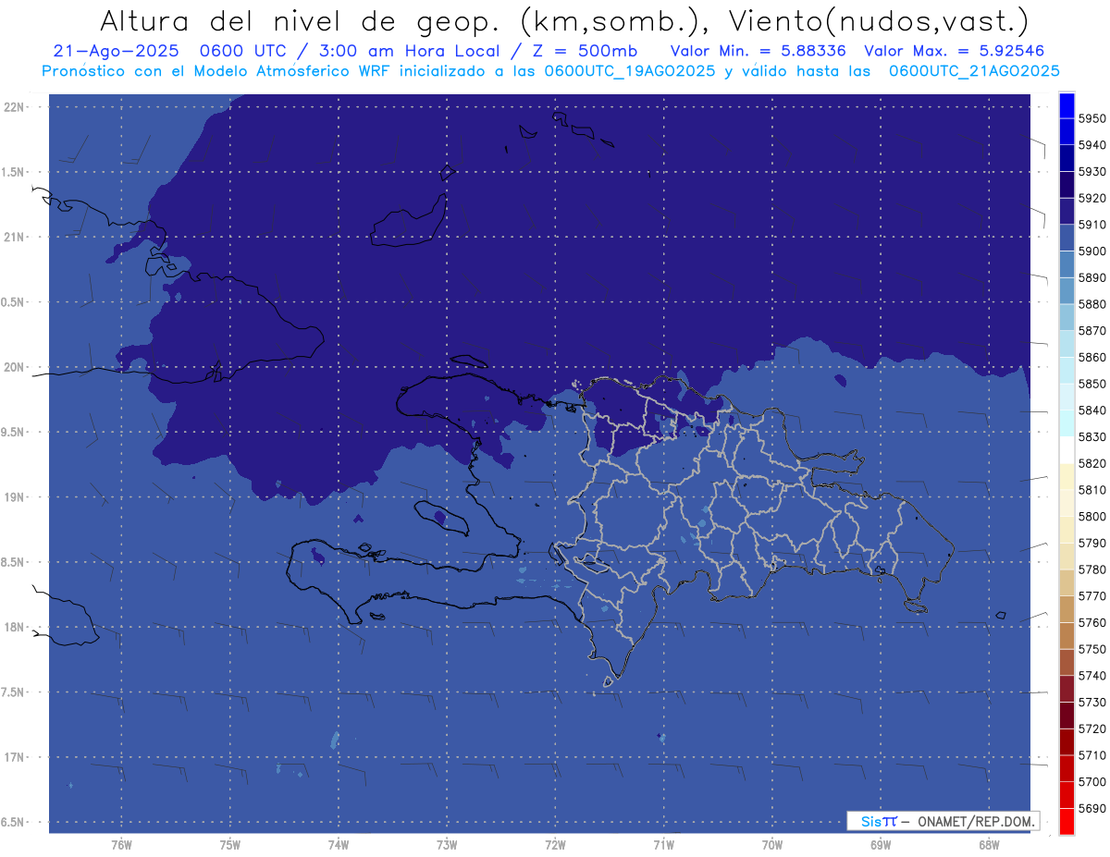Click the 73W longitude label
This screenshot has height=857, width=1110.
coord(447,844)
